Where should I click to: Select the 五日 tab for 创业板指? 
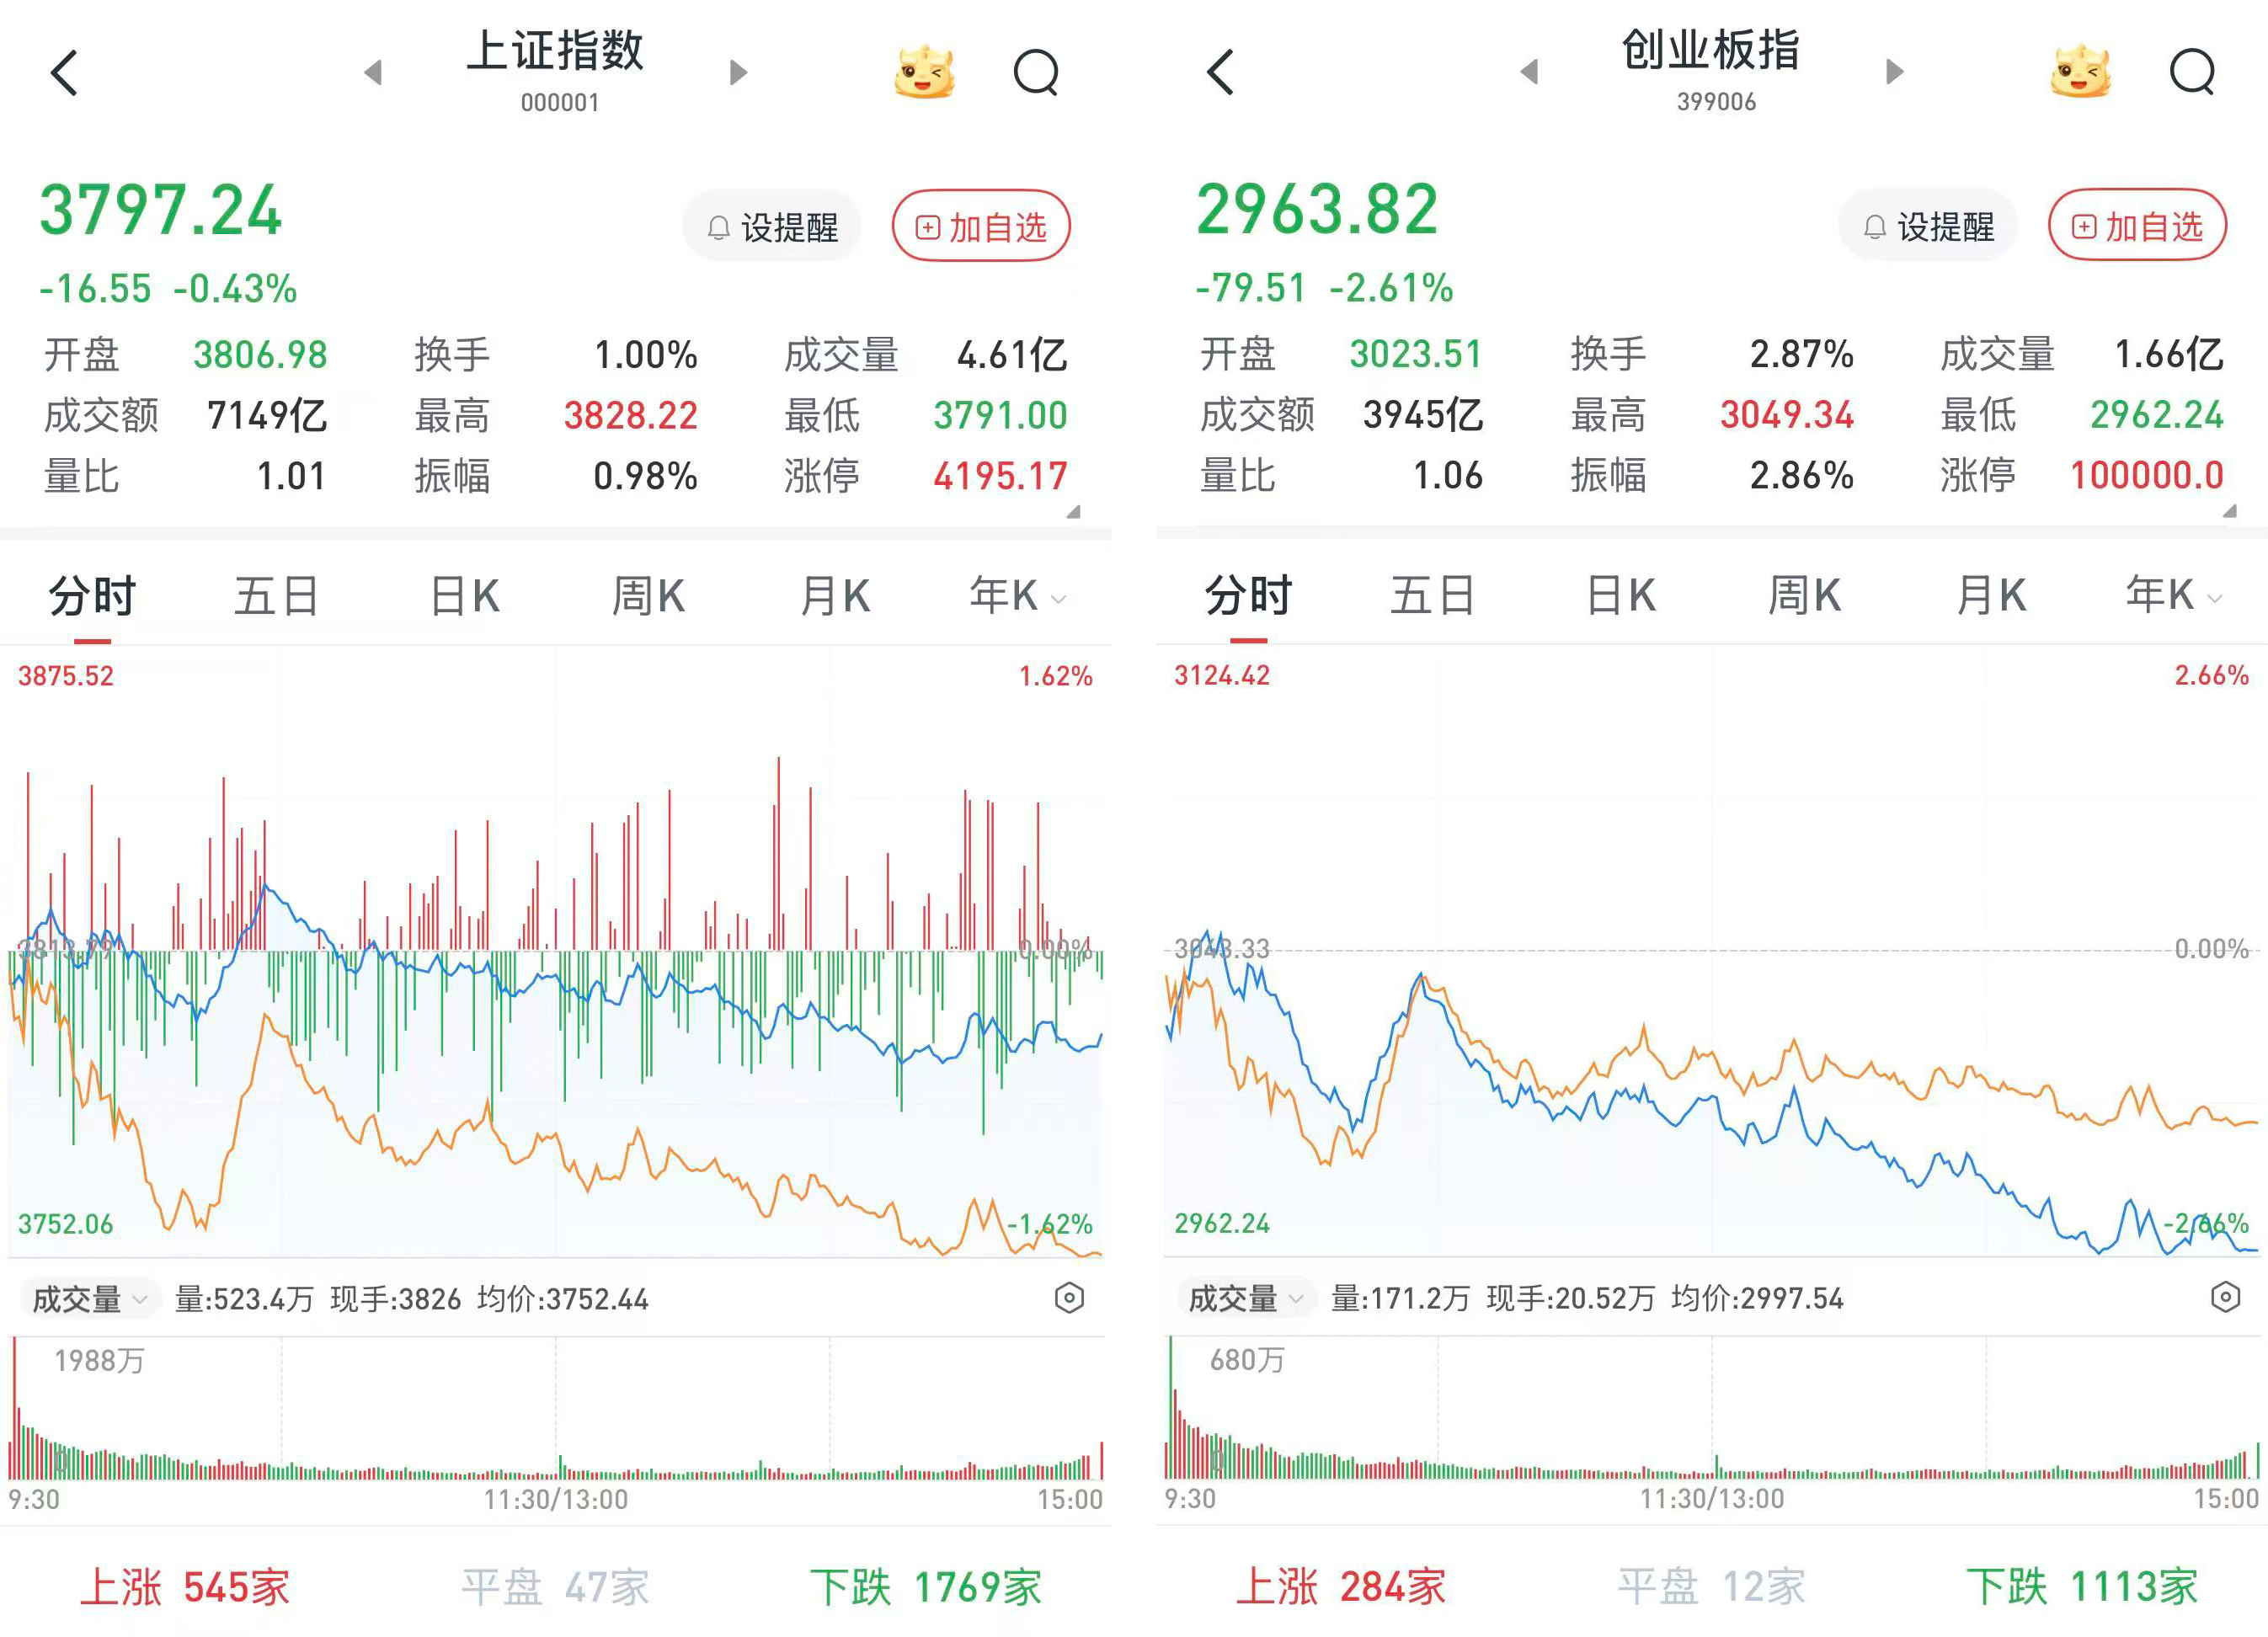pyautogui.click(x=1432, y=595)
